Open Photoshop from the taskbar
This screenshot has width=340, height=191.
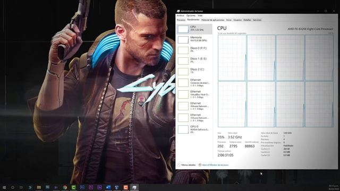[82, 187]
